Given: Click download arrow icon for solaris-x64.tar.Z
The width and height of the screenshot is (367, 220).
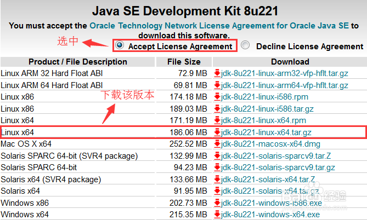Looking at the screenshot, I should (217, 179).
